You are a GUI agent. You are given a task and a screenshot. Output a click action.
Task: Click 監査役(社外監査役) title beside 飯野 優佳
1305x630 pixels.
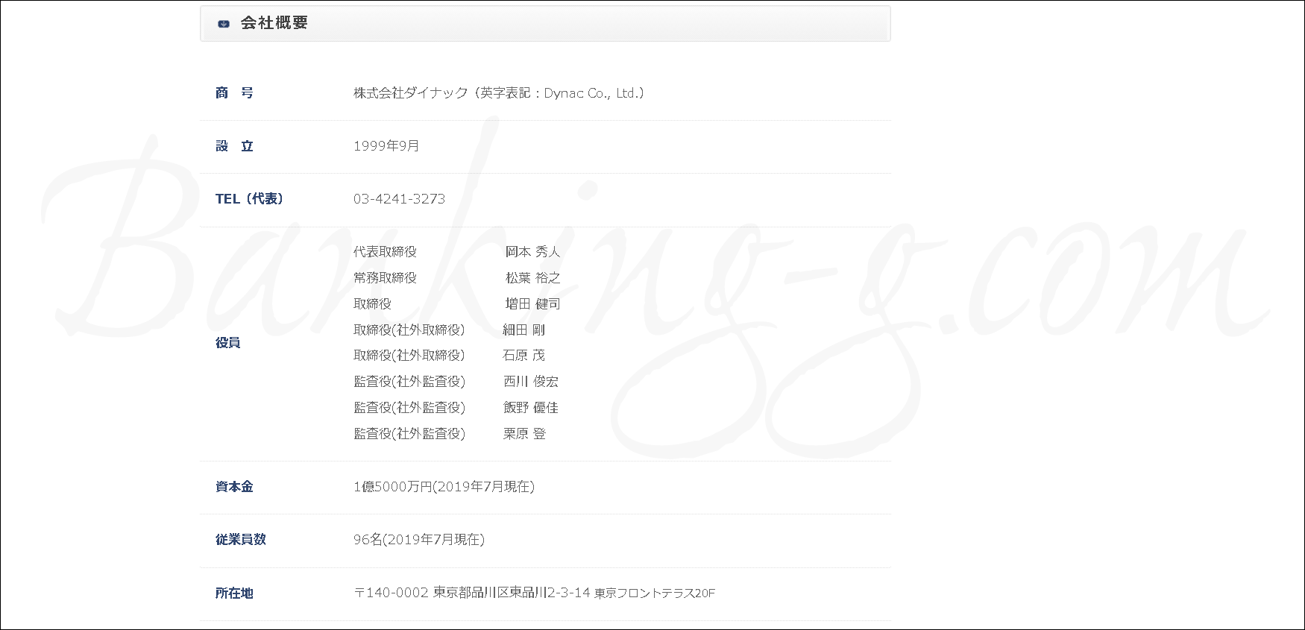[409, 408]
